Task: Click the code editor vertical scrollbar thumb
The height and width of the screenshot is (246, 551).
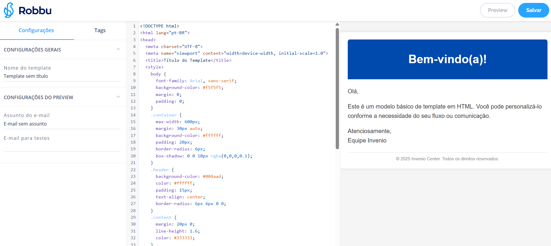Action: pyautogui.click(x=337, y=88)
